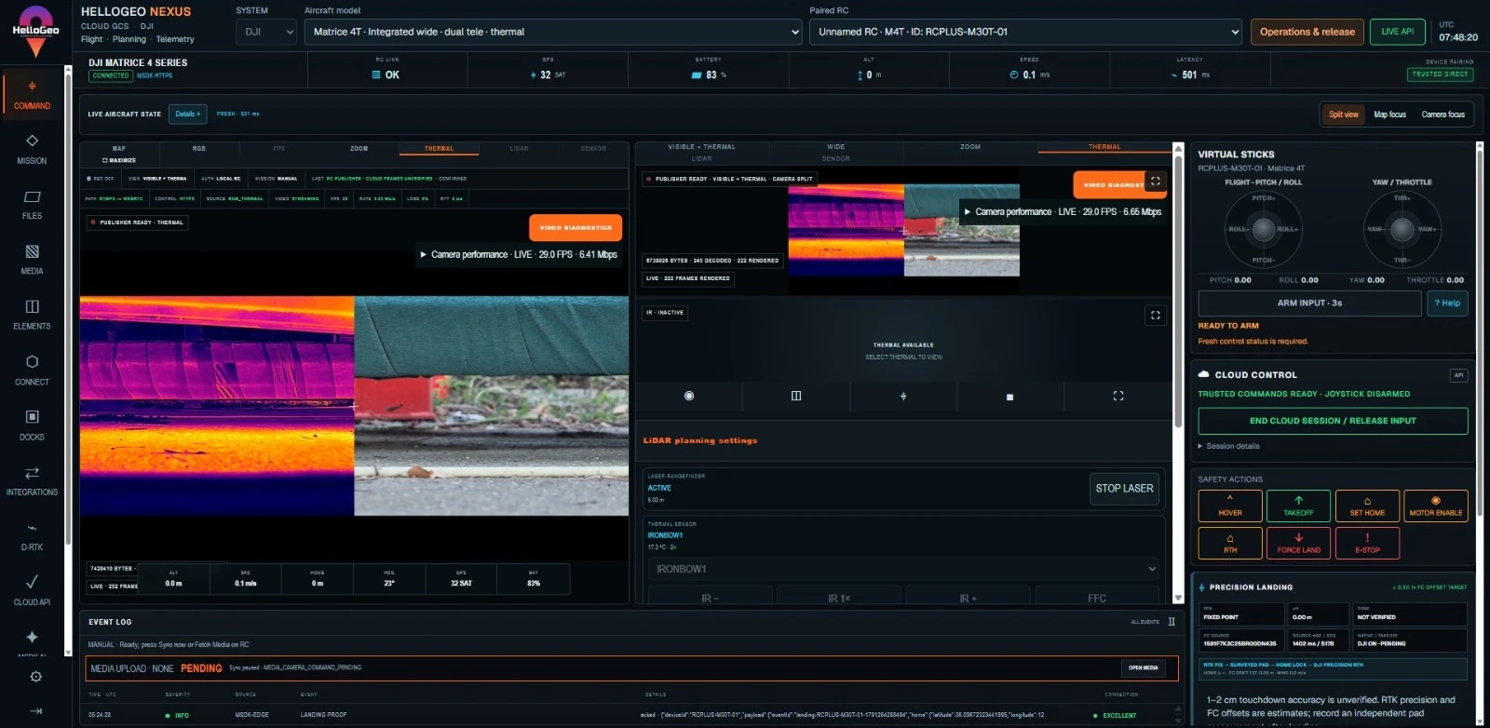Screen dimensions: 1490x728
Task: Open the Connect sidebar section
Action: (32, 370)
